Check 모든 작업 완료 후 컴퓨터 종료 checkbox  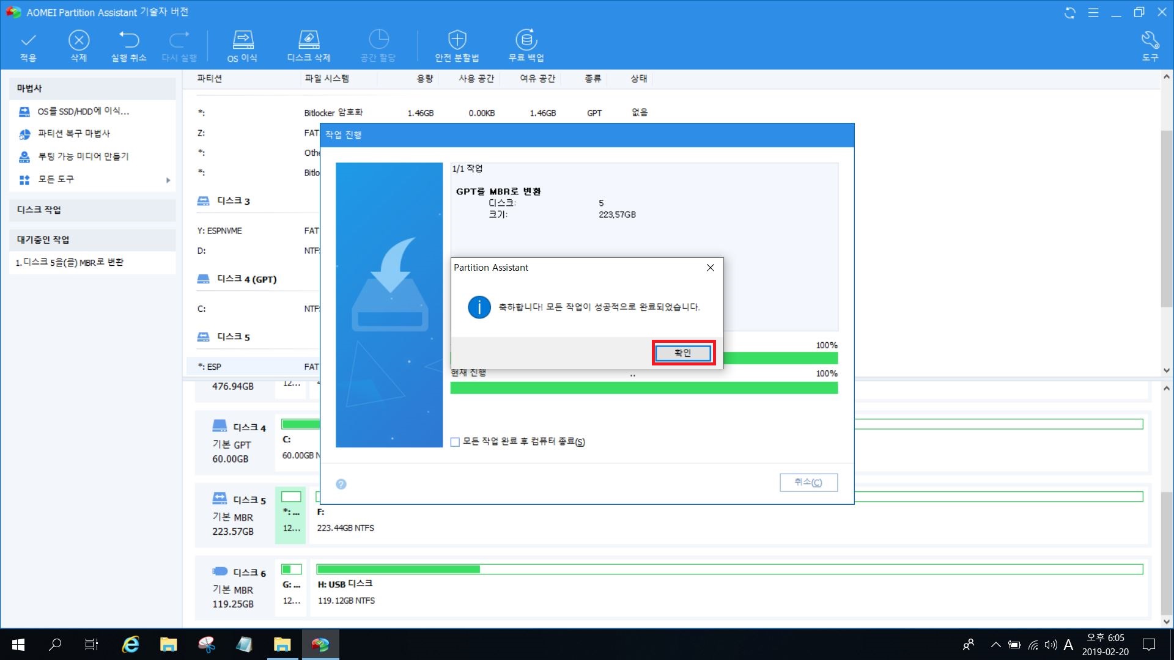pos(455,442)
